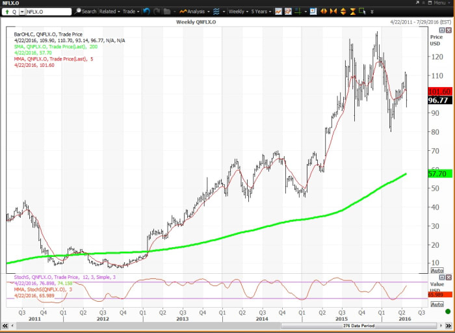Expand the folder icon dropdown arrow
This screenshot has width=455, height=333.
pos(174,12)
